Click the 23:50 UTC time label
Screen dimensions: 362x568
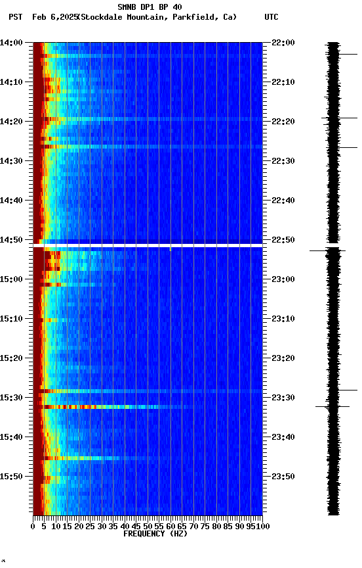283,477
